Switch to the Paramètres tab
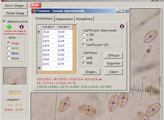Viewport: 164px width, 120px height. (84, 19)
